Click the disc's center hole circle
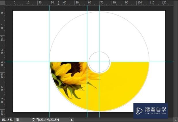 click(x=99, y=62)
